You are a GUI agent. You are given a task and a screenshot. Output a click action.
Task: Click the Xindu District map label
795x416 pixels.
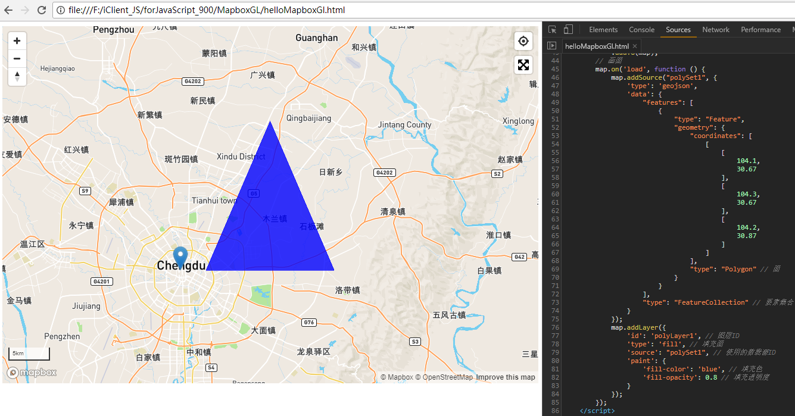coord(241,157)
